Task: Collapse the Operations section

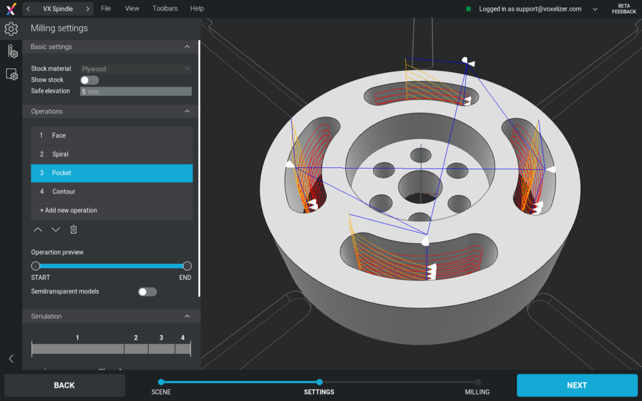Action: [187, 111]
